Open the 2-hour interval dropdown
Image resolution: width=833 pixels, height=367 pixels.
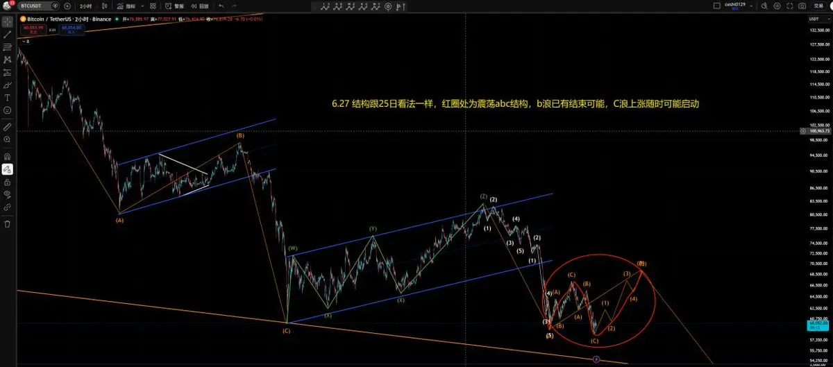86,6
